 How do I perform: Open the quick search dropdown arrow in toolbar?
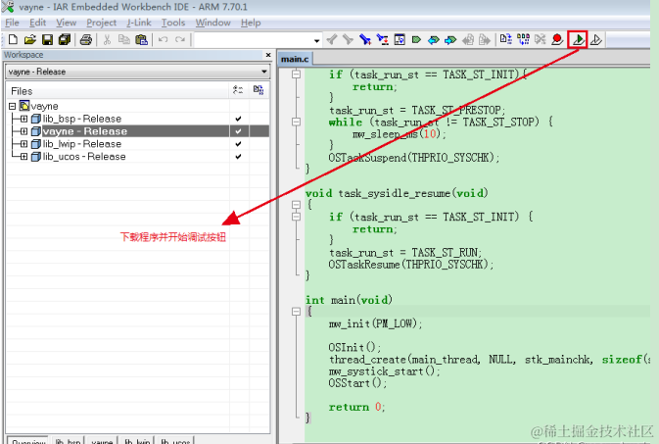[x=316, y=40]
